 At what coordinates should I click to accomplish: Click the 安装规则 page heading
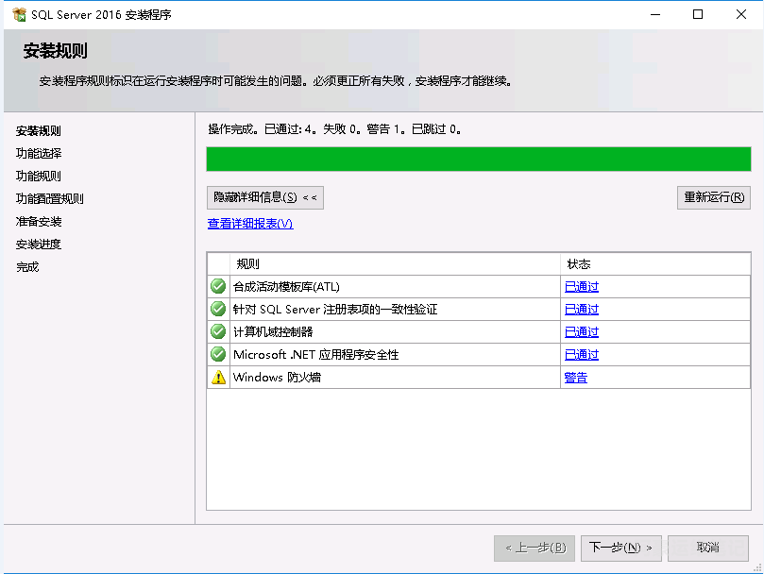55,51
